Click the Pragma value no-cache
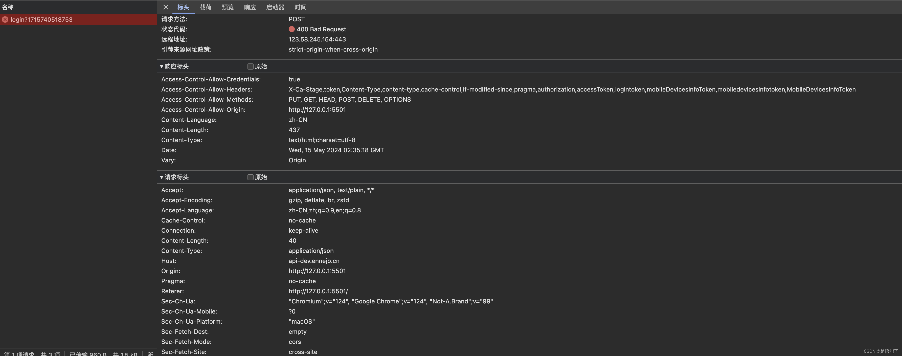 [x=302, y=281]
